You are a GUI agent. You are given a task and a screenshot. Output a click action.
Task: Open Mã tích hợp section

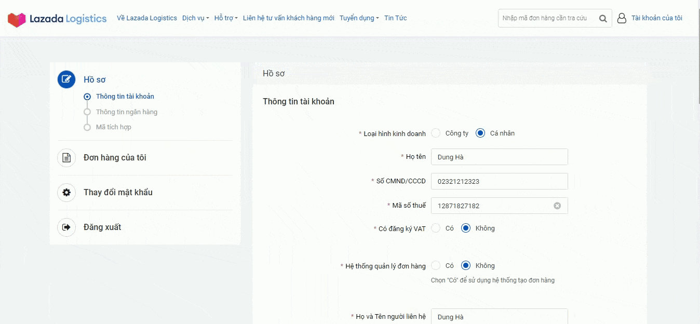[x=113, y=127]
